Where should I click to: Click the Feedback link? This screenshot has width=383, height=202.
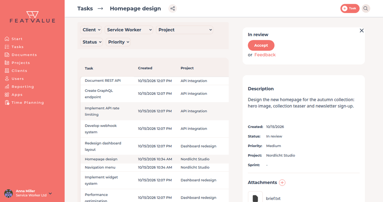point(265,55)
